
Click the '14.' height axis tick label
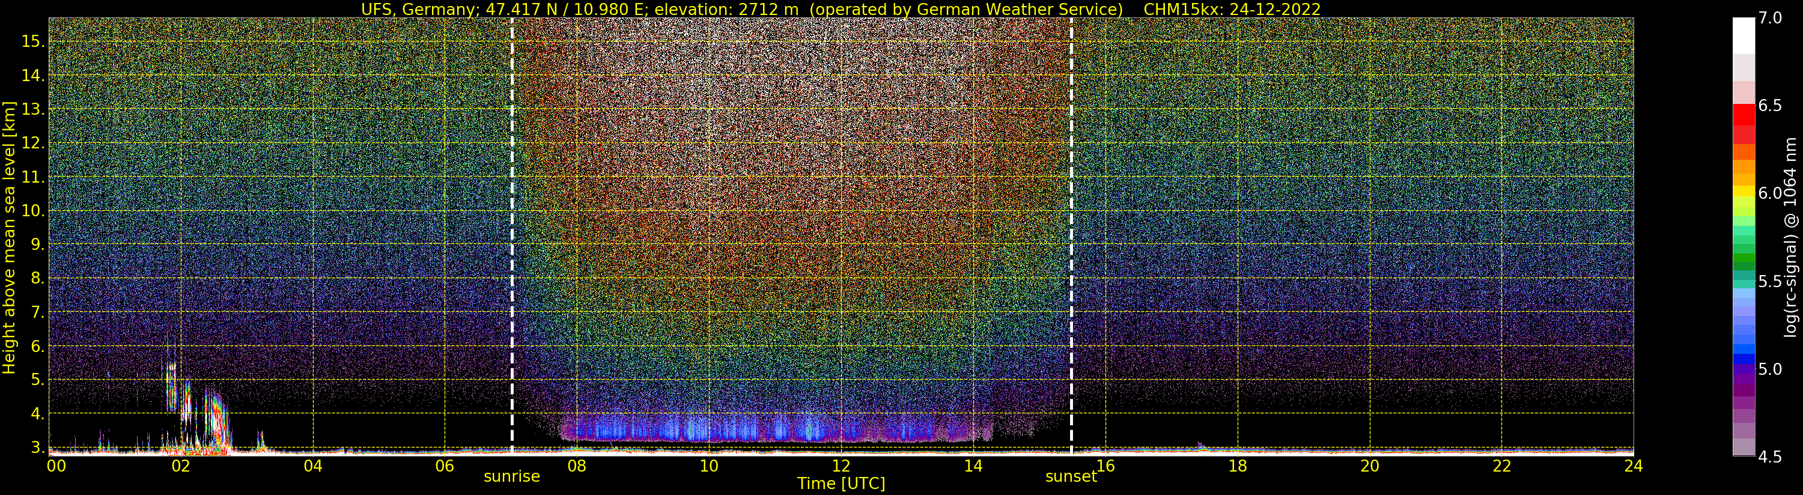point(32,76)
